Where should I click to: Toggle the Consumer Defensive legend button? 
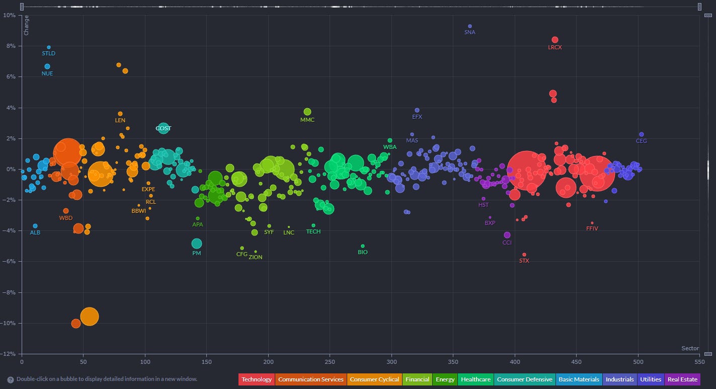coord(524,379)
